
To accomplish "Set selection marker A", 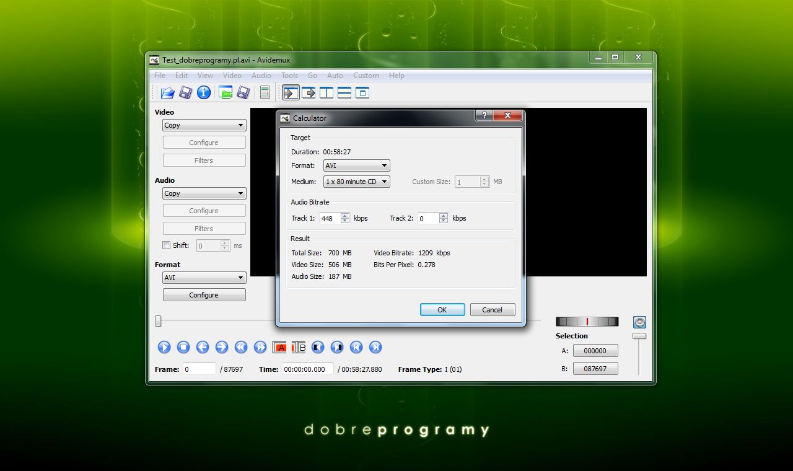I will pos(280,347).
